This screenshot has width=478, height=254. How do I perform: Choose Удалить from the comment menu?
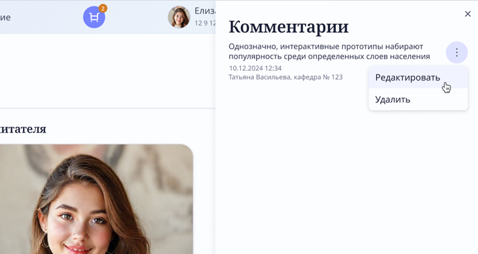[x=418, y=99]
